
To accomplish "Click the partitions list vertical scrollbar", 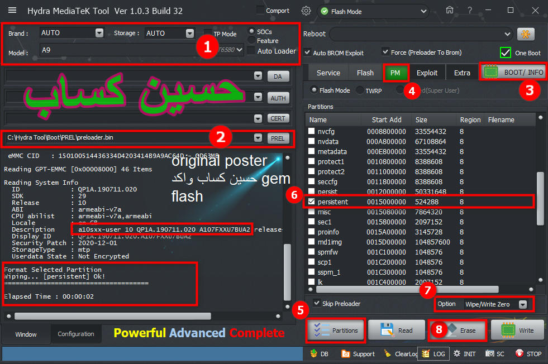I will [x=540, y=198].
